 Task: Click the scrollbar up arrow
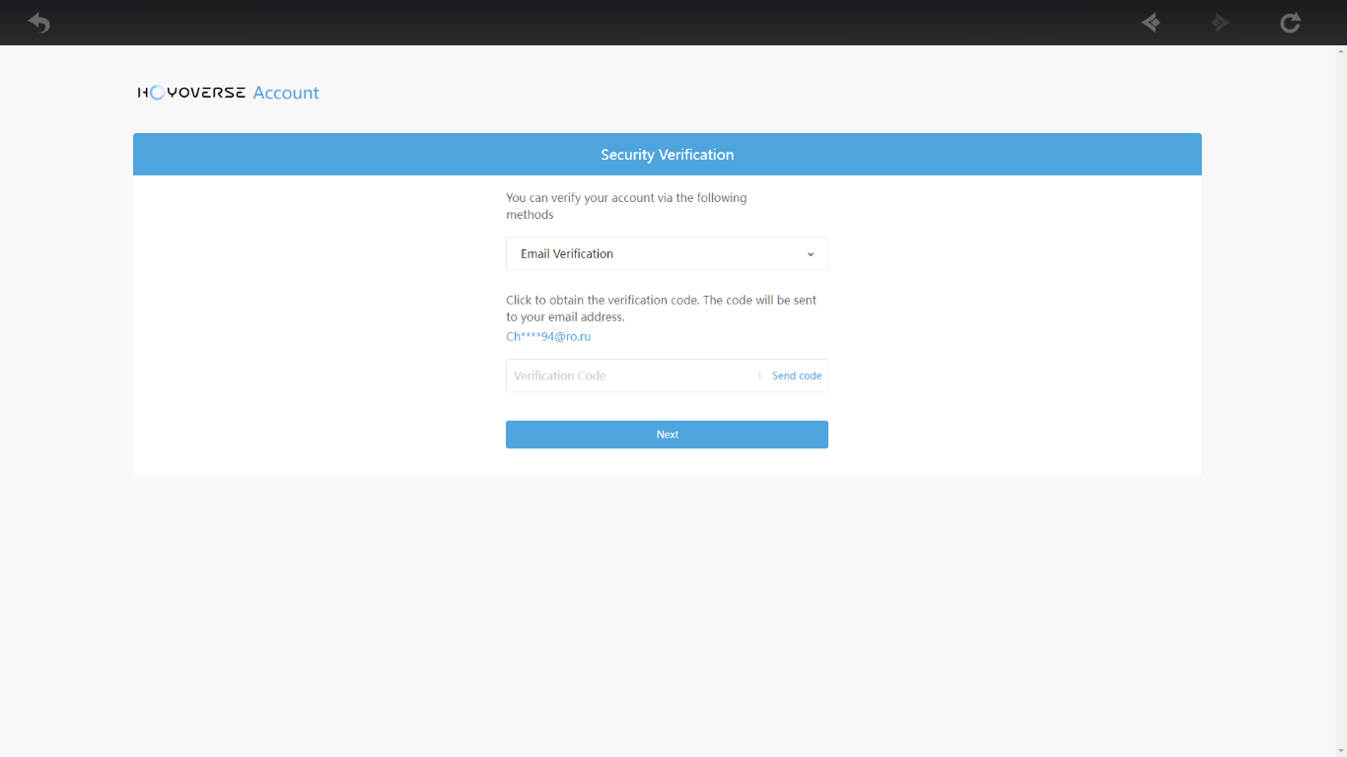(1340, 51)
